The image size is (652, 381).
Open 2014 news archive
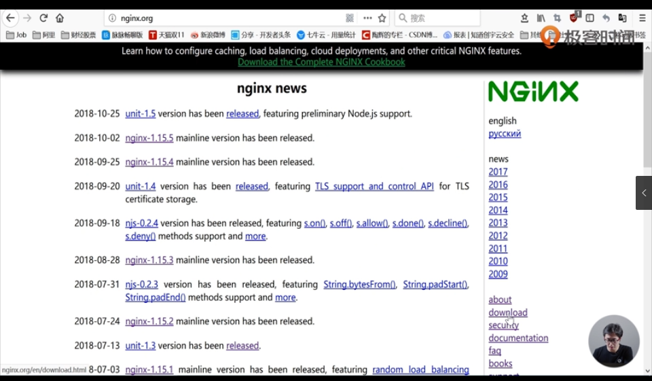click(x=498, y=210)
